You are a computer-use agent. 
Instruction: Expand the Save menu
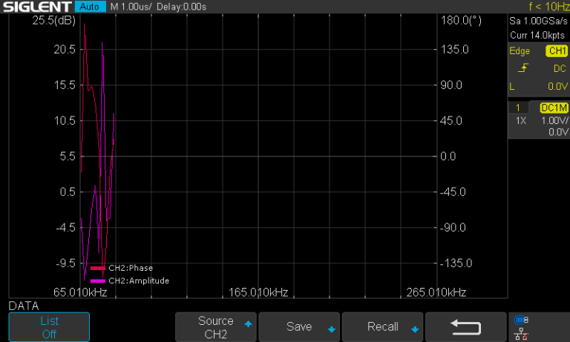[298, 327]
